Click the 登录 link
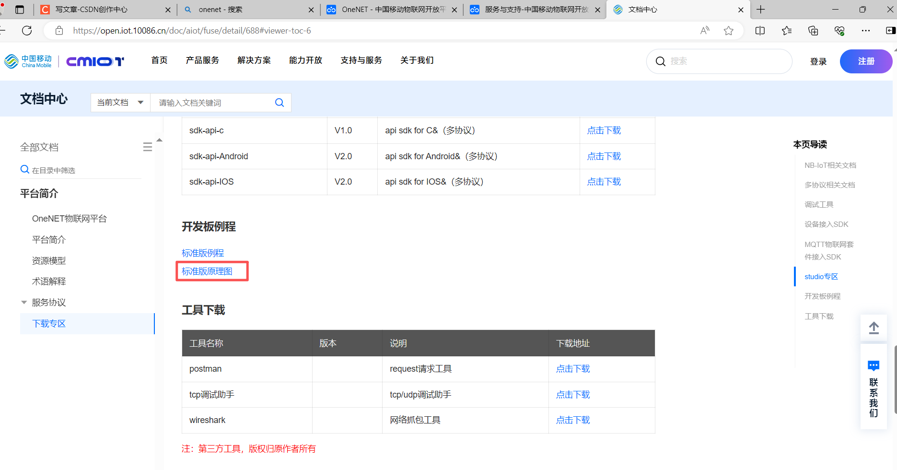The height and width of the screenshot is (470, 897). [x=818, y=61]
